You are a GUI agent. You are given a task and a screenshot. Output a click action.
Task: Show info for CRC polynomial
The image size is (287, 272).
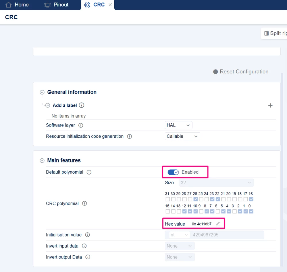84,203
